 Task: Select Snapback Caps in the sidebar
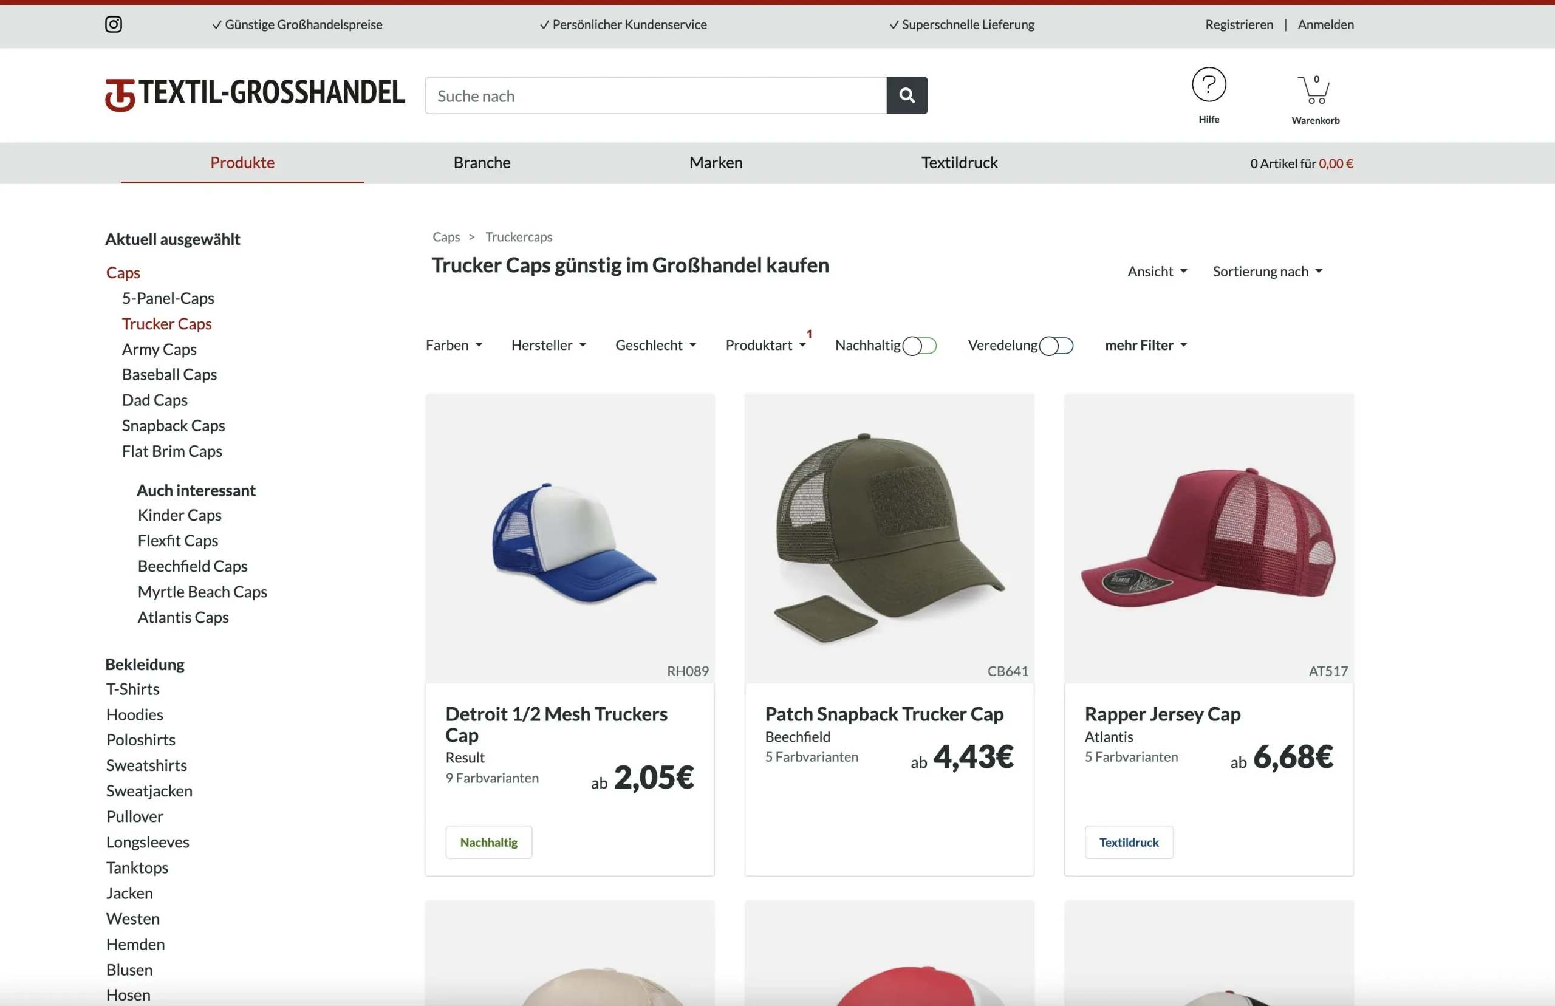(173, 425)
